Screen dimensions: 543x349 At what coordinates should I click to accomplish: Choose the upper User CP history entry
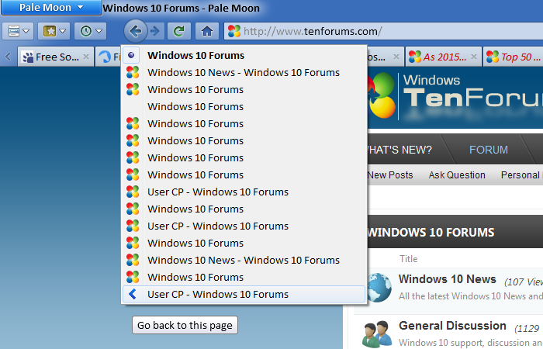tap(244, 192)
